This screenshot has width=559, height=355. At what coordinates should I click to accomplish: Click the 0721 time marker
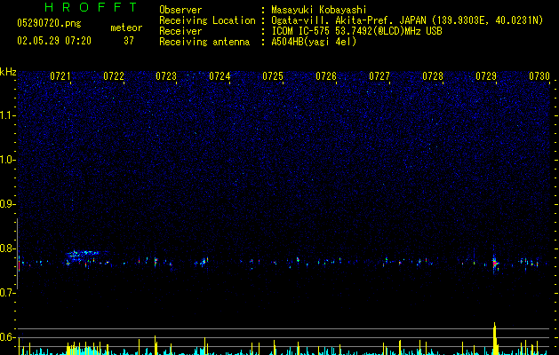coord(60,76)
